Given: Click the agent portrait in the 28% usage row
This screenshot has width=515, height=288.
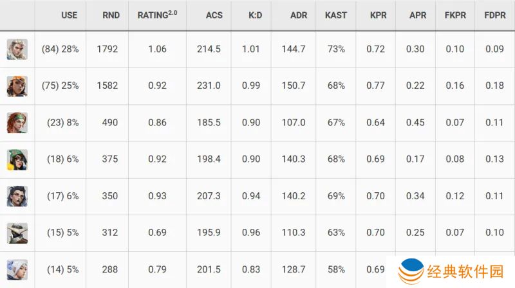Looking at the screenshot, I should coord(17,50).
